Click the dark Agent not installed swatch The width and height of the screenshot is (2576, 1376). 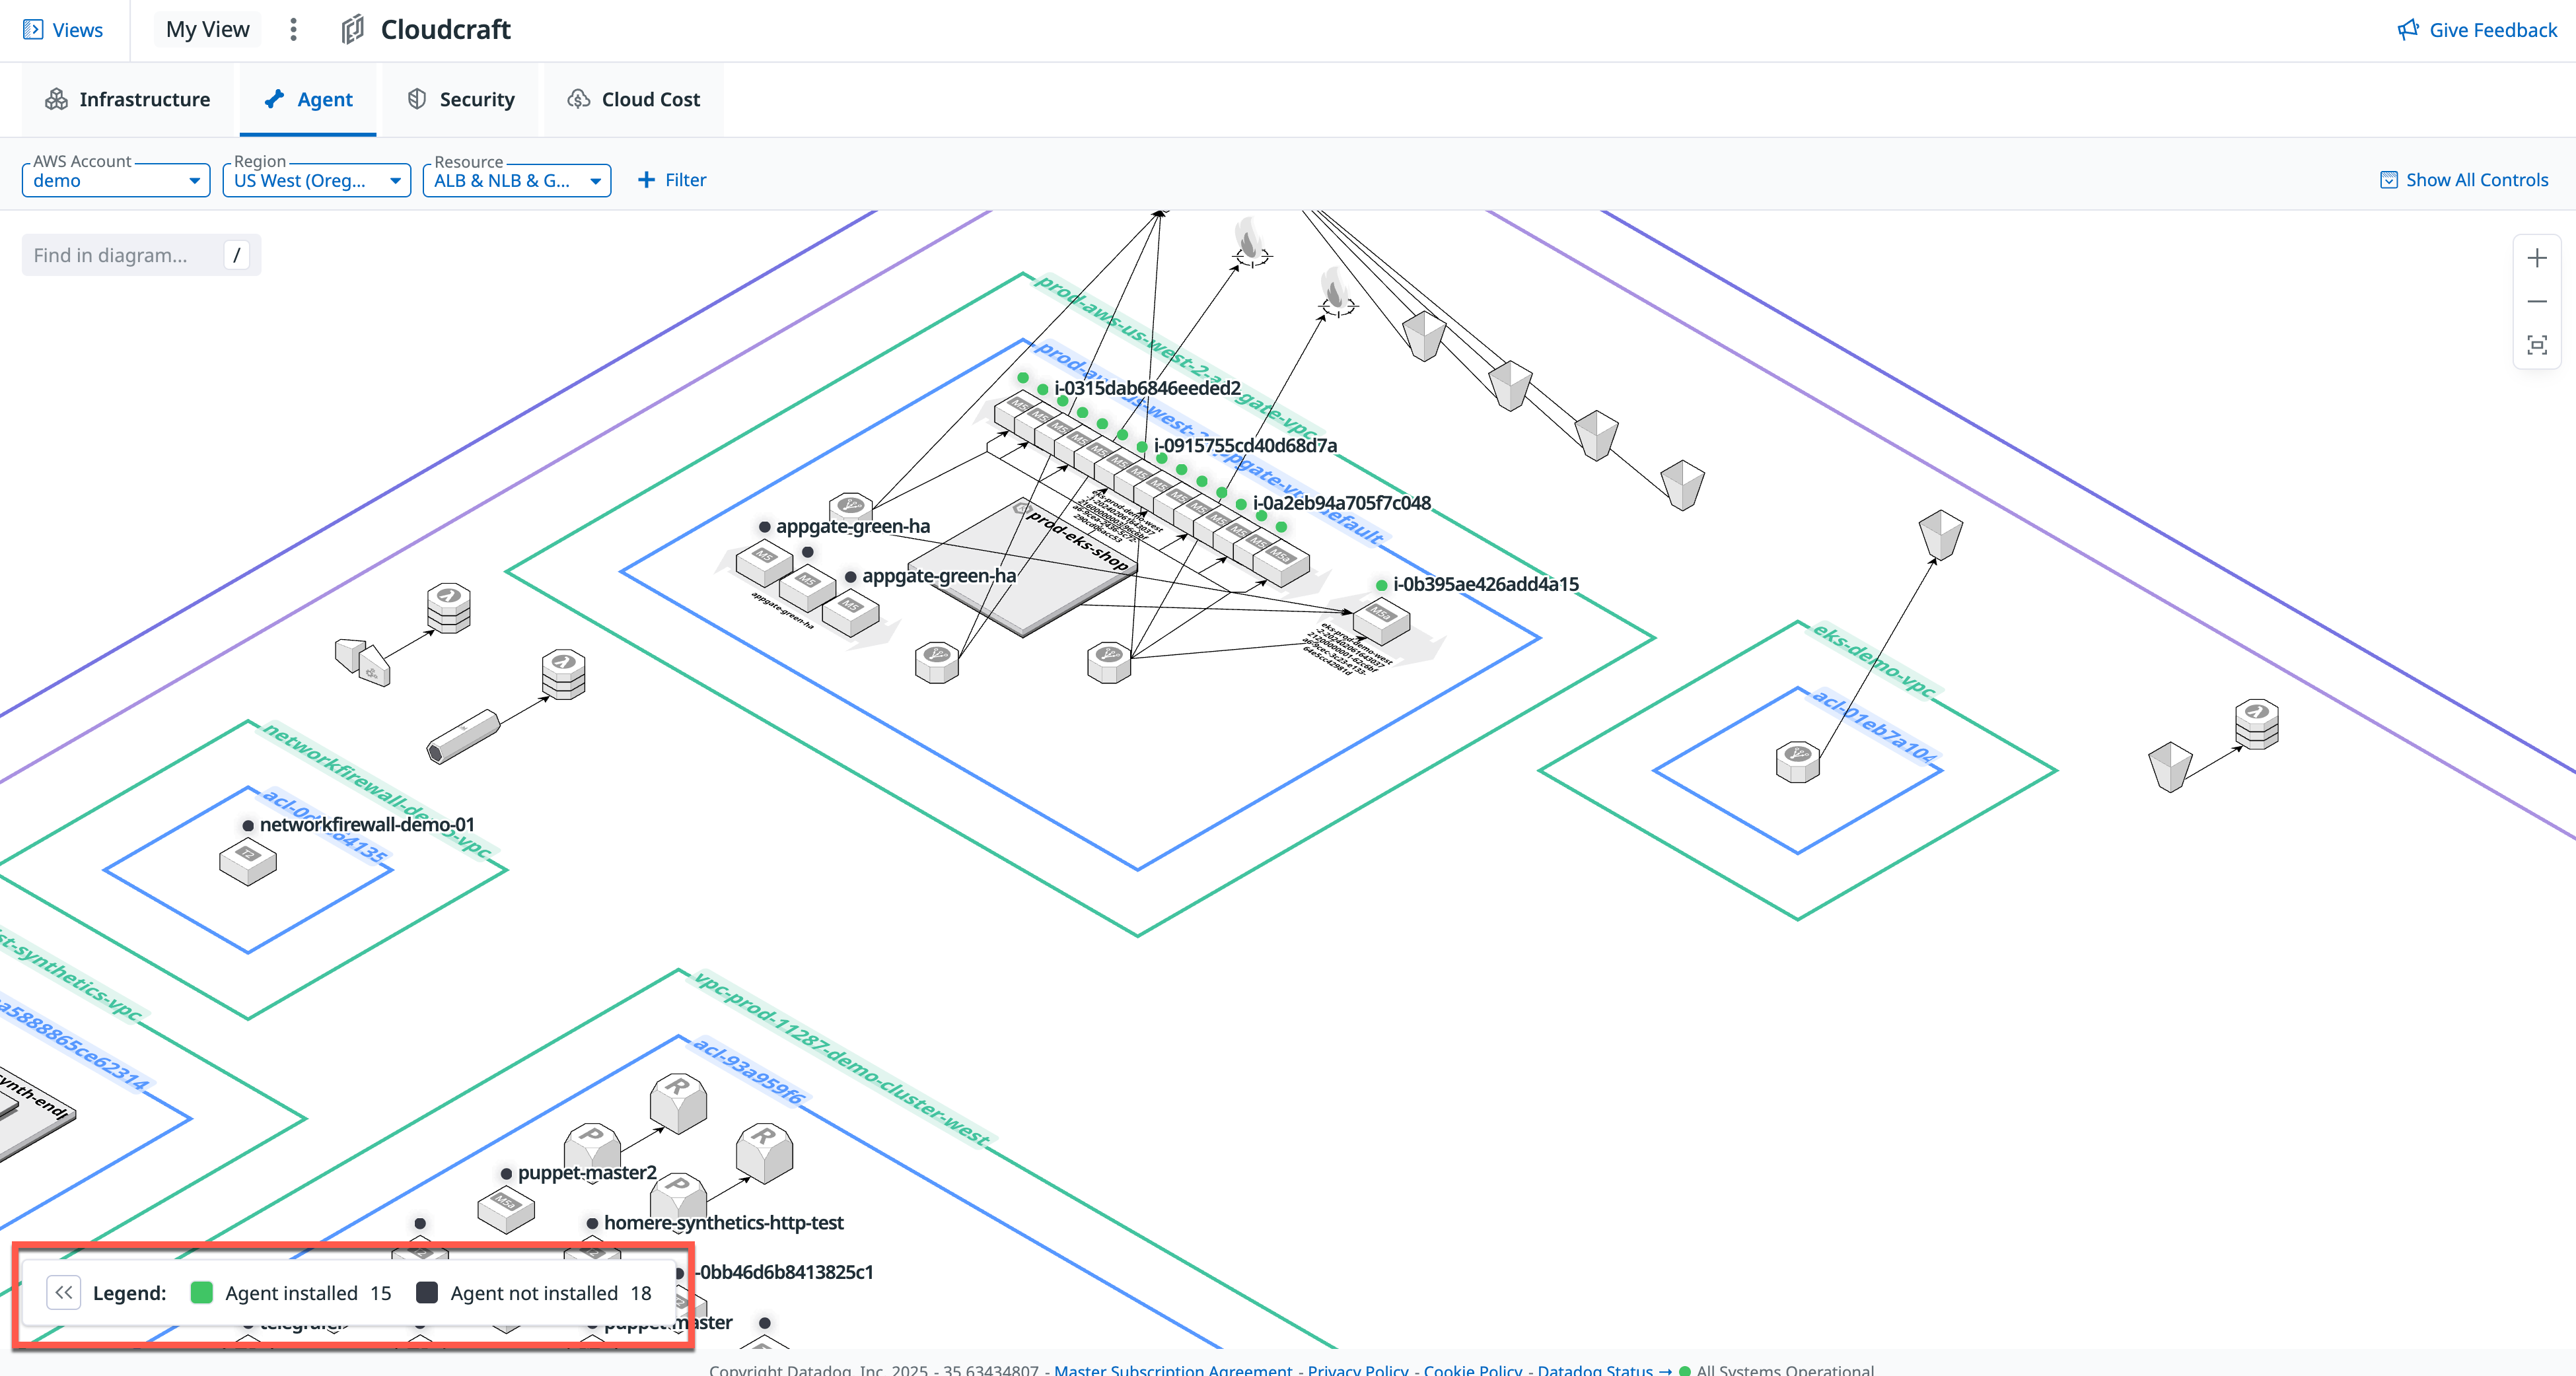[427, 1292]
